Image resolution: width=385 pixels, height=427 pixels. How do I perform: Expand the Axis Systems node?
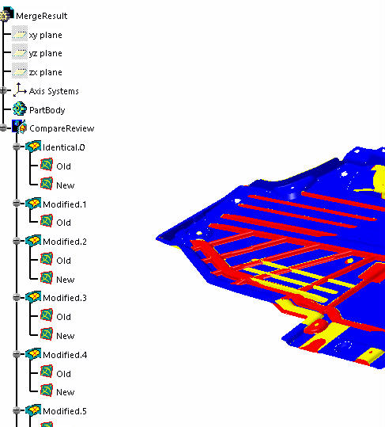click(x=3, y=90)
